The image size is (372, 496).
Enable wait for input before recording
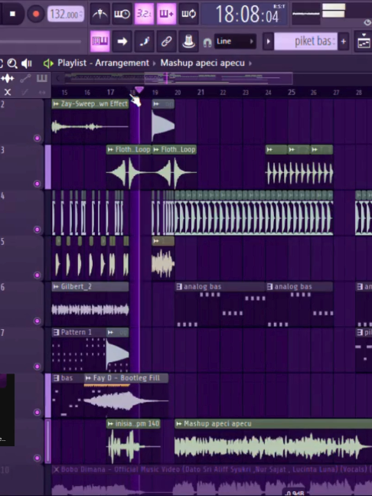(122, 14)
